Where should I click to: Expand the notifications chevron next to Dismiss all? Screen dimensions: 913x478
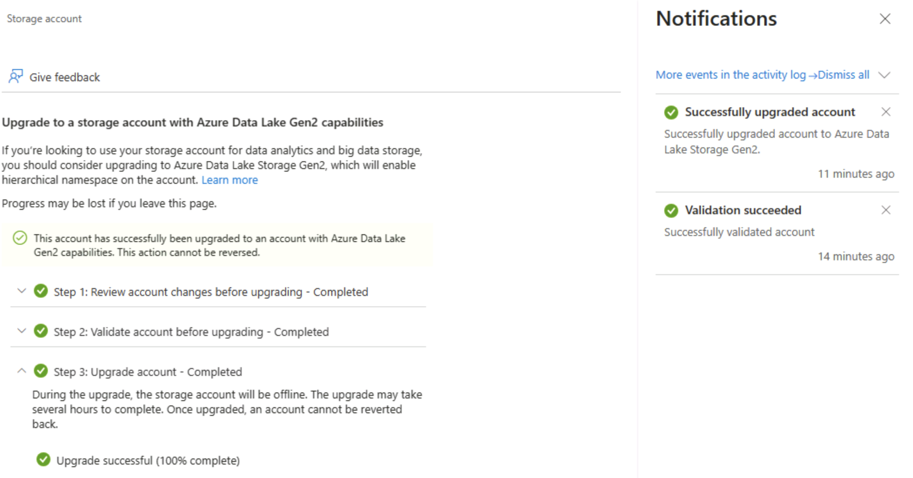click(884, 75)
